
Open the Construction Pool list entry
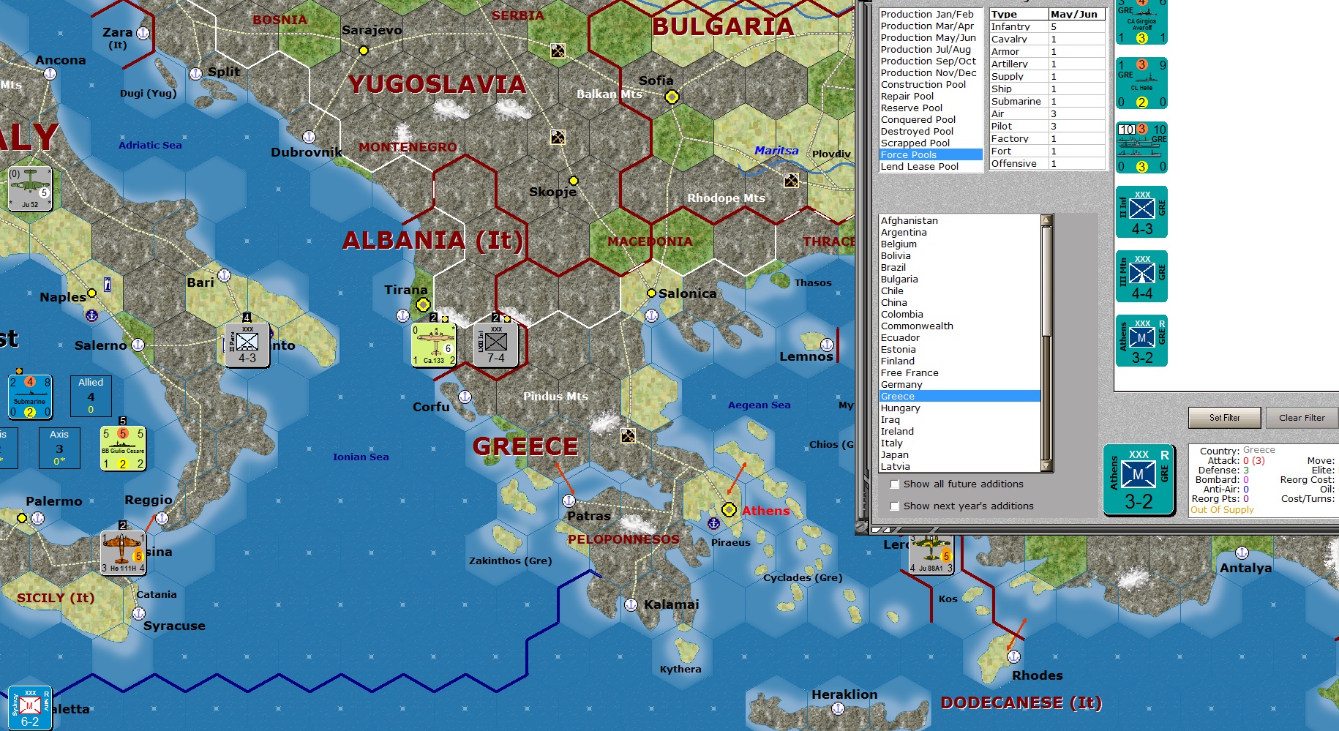click(931, 84)
